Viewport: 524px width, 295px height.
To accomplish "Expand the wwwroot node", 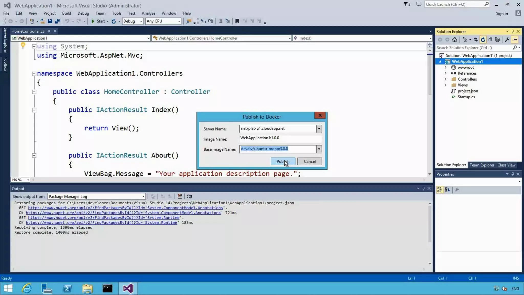I will point(445,67).
